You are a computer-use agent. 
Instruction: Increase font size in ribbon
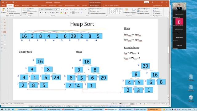62,10
